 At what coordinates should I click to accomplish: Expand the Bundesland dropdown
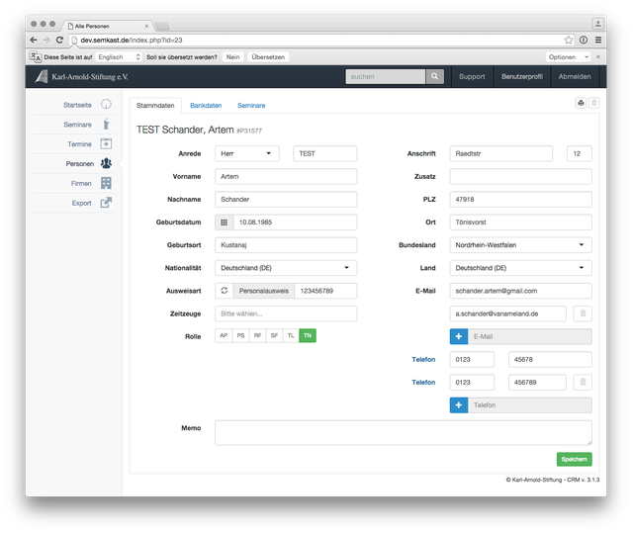pyautogui.click(x=520, y=244)
